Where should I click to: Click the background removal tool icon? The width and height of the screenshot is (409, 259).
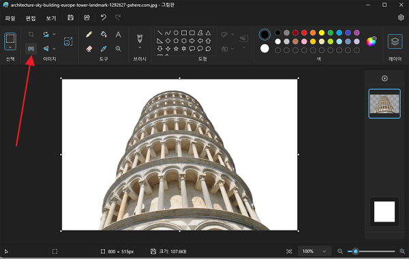click(x=31, y=49)
